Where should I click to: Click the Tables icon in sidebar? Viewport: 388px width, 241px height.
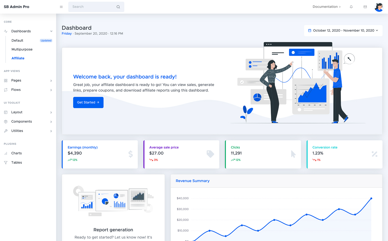pos(5,162)
